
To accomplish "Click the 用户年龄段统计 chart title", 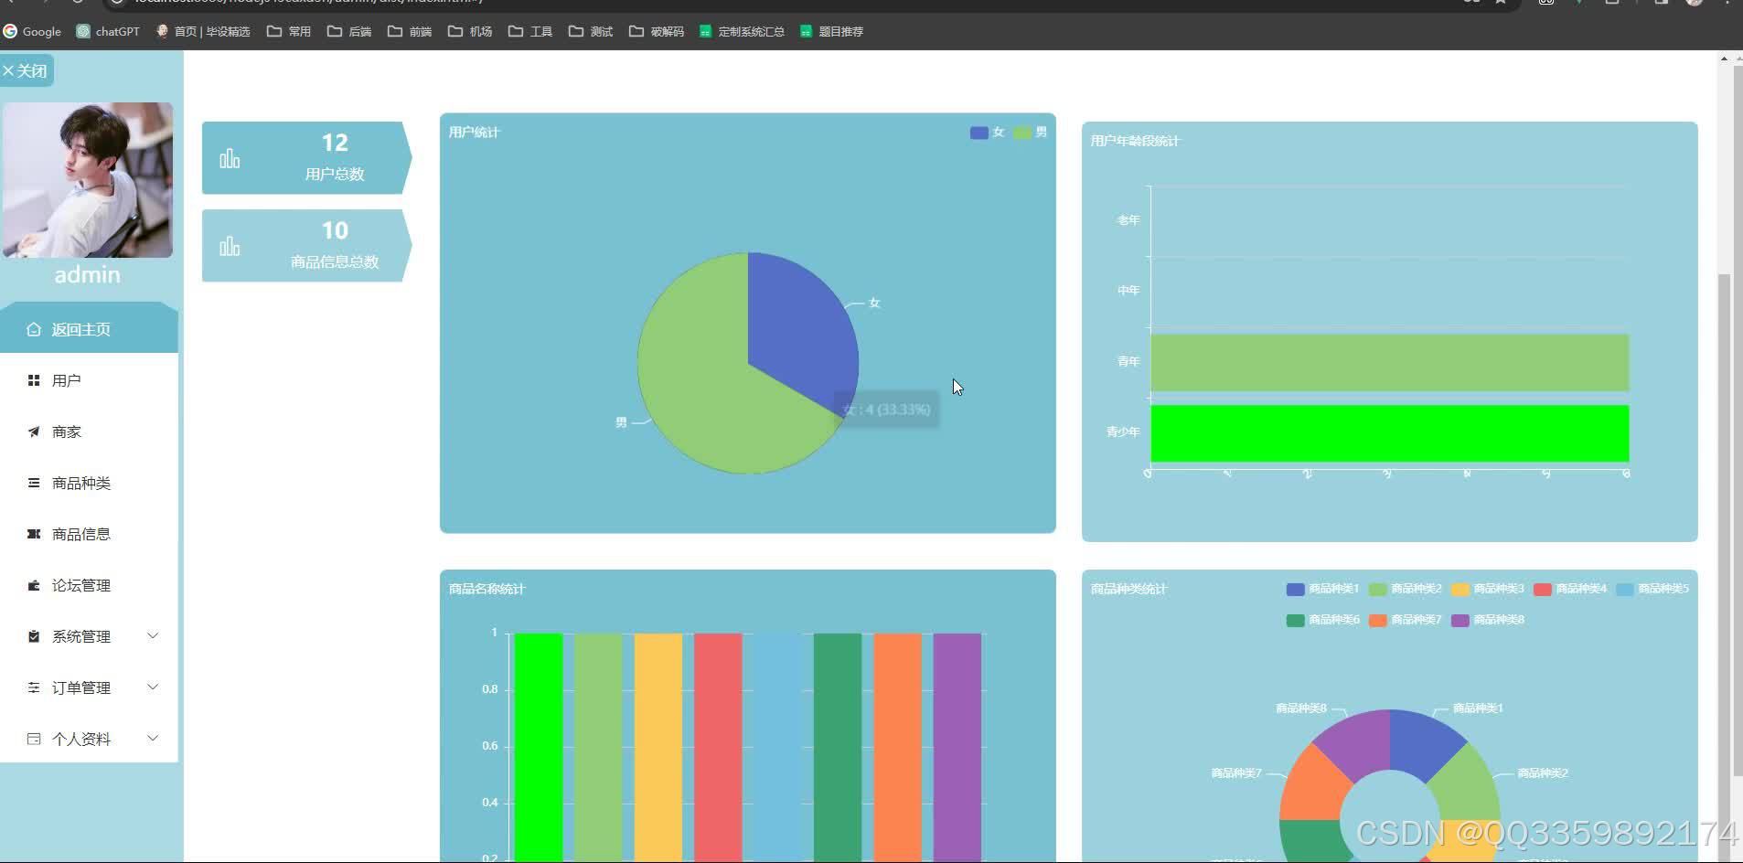I will click(x=1135, y=141).
